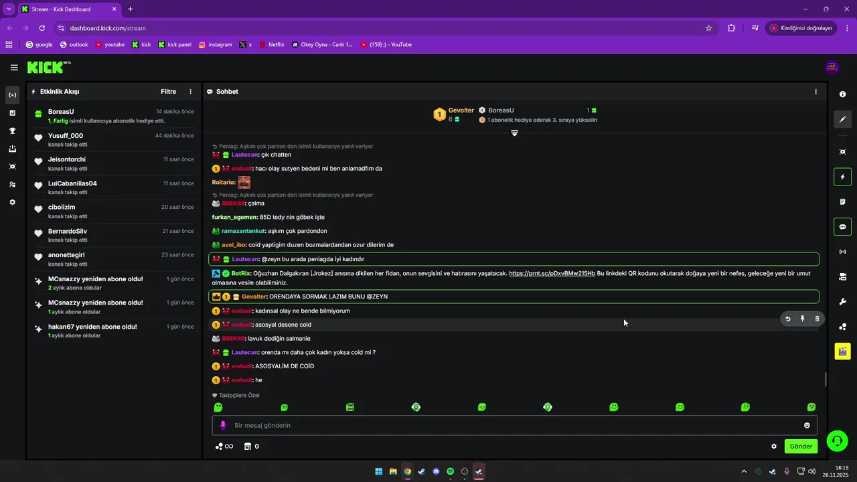Open Spotify from the taskbar
This screenshot has height=482, width=857.
[450, 471]
